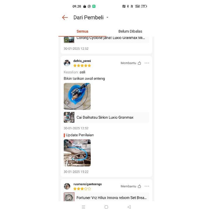Tap Android recent apps menu icon
Screen dimensions: 213x213
(x=84, y=207)
